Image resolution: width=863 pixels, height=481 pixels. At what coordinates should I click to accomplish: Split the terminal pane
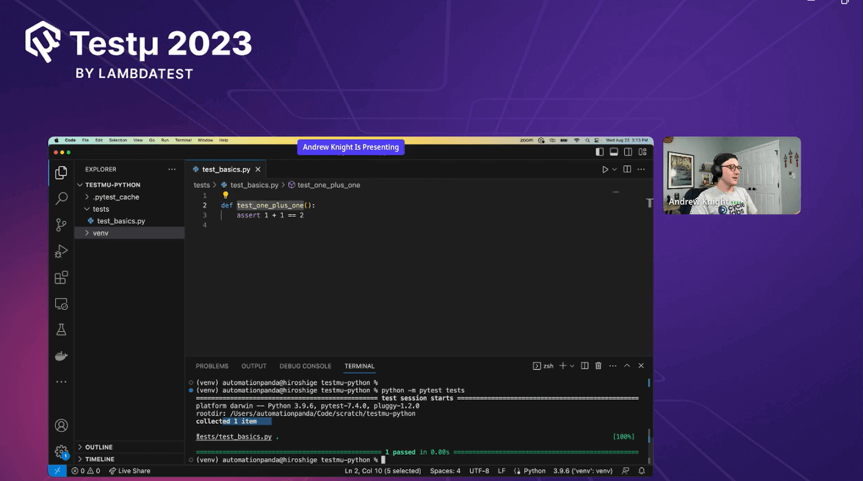585,366
